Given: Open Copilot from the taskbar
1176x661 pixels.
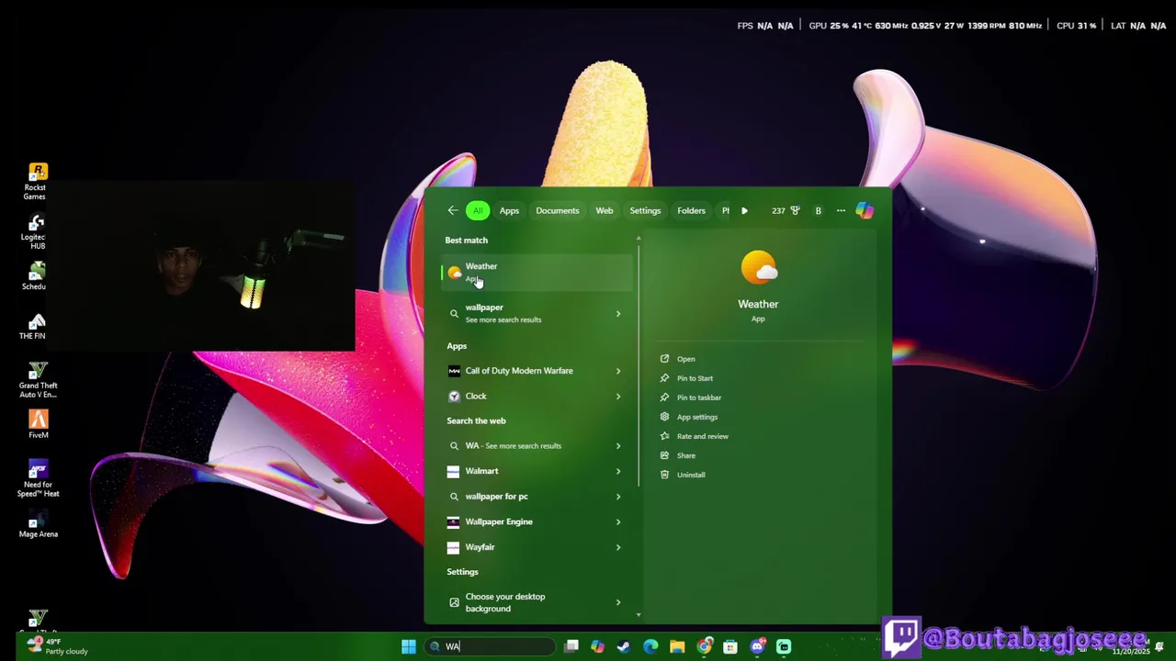Looking at the screenshot, I should click(x=598, y=646).
